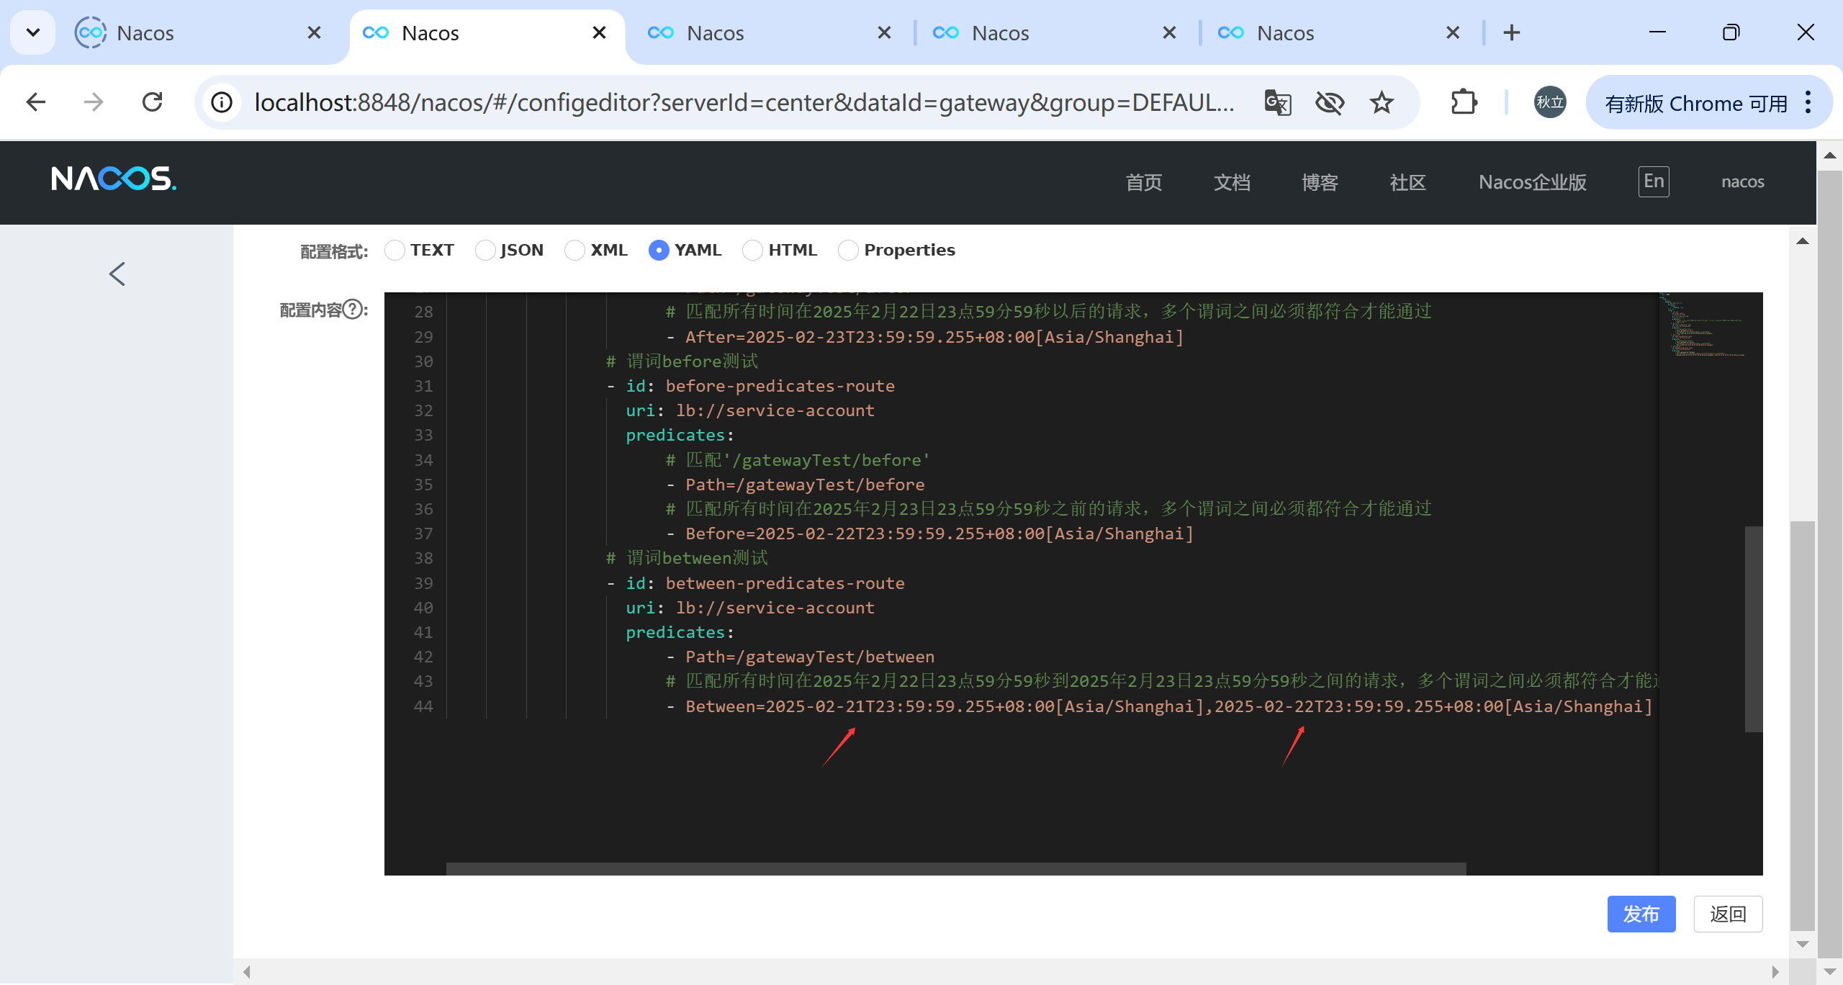
Task: Click the crossed-out eye icon in address bar
Action: pyautogui.click(x=1329, y=103)
